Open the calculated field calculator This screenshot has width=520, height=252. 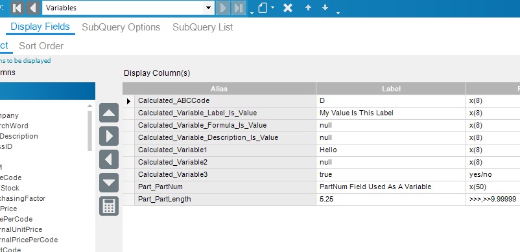[109, 206]
